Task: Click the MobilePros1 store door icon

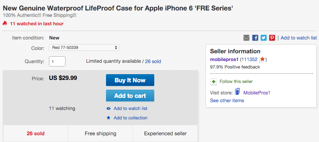Action: [x=238, y=92]
